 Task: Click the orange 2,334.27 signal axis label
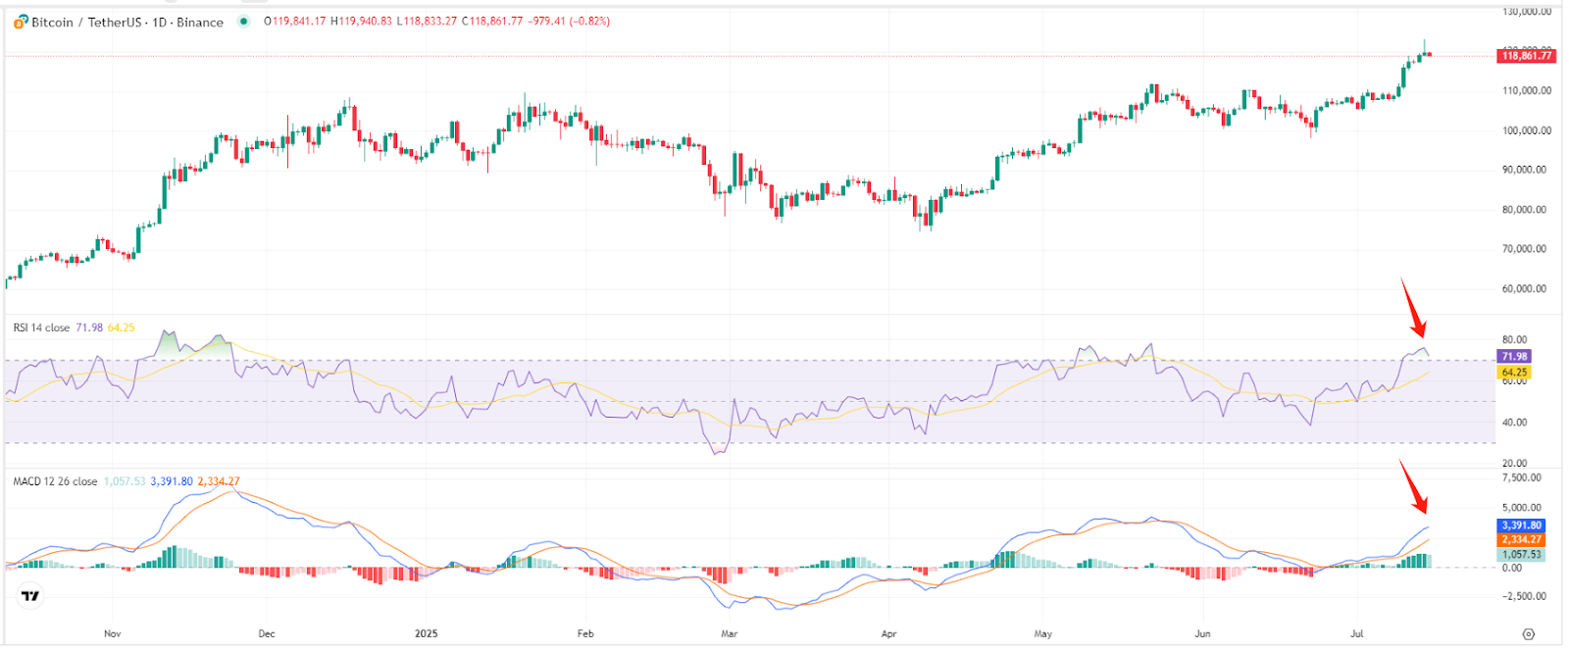click(1522, 539)
